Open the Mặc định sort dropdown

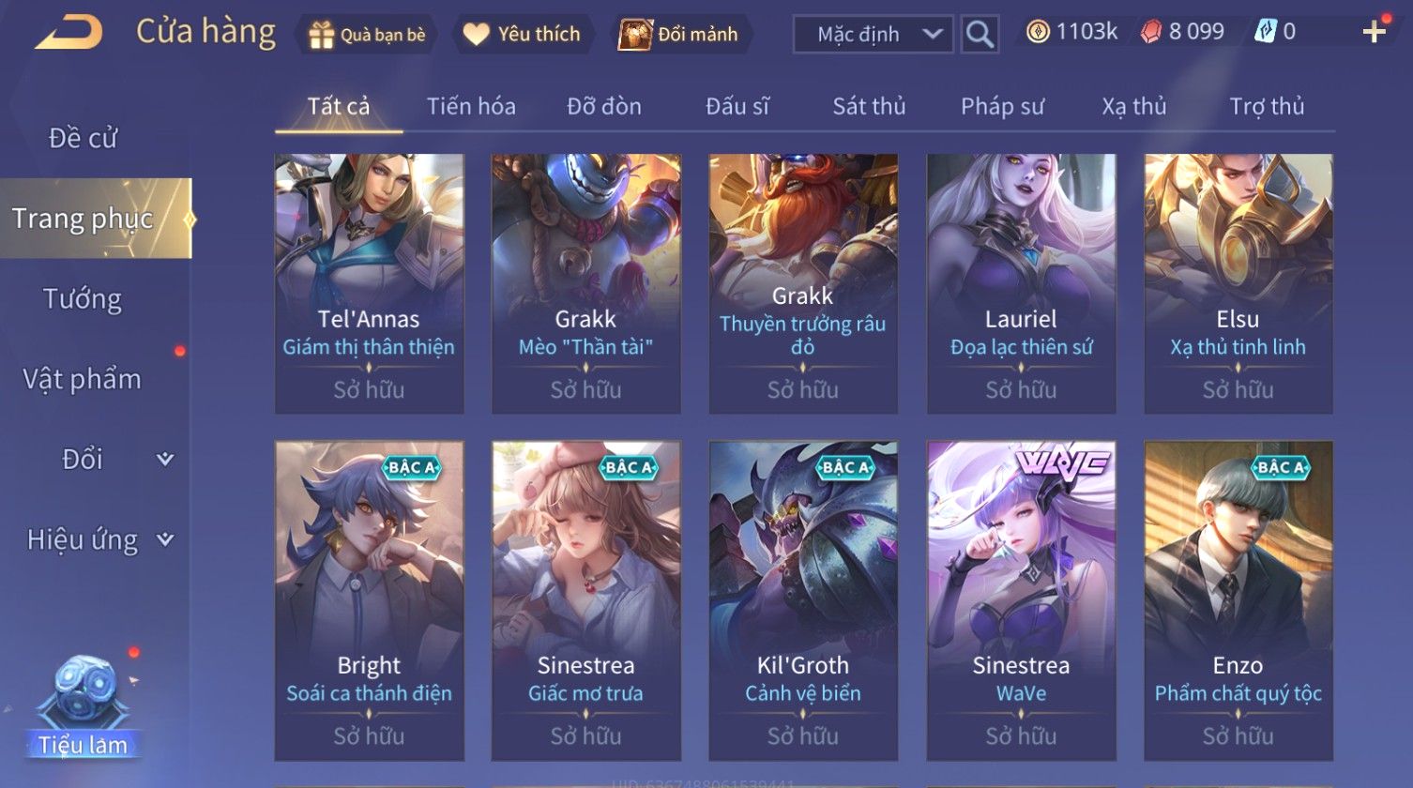[x=874, y=35]
